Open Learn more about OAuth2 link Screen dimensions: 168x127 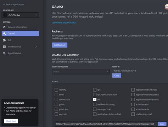click(64, 23)
